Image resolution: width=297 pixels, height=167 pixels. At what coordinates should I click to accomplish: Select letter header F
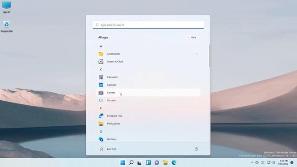pos(101,108)
